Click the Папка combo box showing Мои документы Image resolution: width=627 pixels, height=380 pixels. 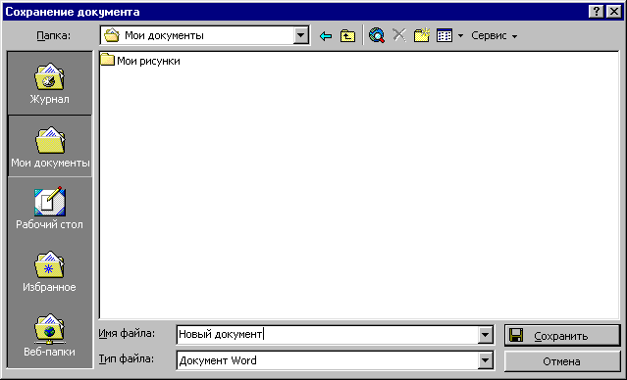[x=205, y=35]
